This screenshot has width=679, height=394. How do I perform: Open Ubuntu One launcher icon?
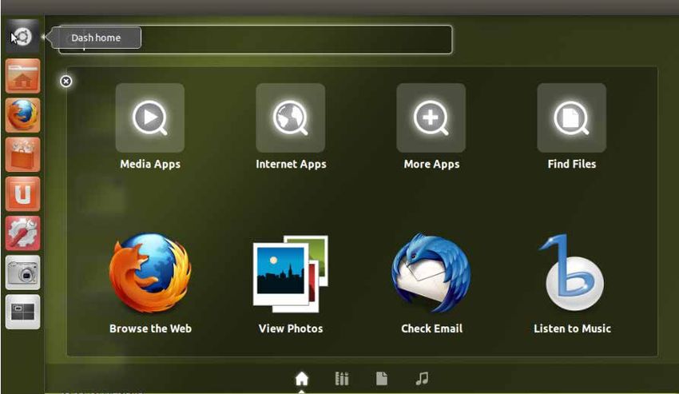[22, 193]
